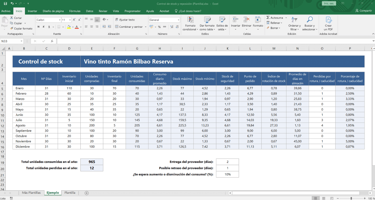Open the font color picker dropdown
This screenshot has height=200, width=375.
[x=81, y=27]
